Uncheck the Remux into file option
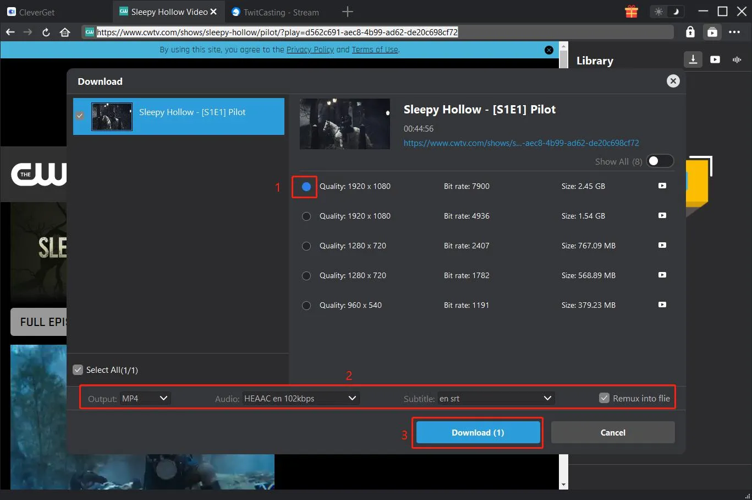752x500 pixels. click(604, 398)
